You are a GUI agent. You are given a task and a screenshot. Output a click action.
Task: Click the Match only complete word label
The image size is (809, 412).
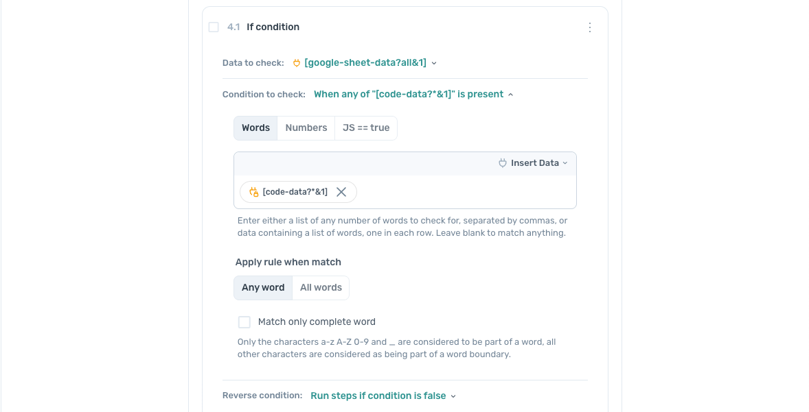[x=317, y=322]
